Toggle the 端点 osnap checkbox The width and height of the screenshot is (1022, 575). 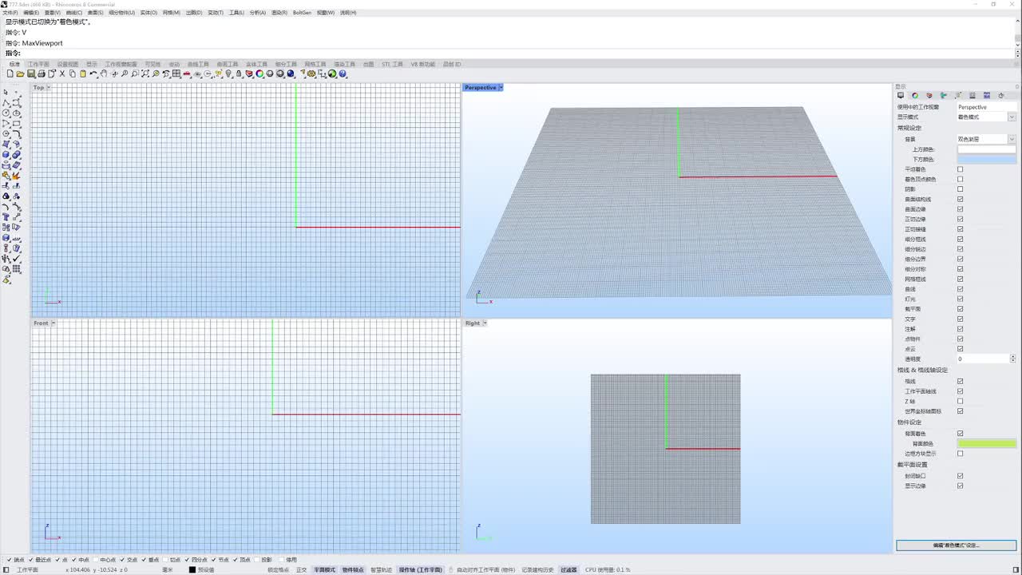click(9, 560)
